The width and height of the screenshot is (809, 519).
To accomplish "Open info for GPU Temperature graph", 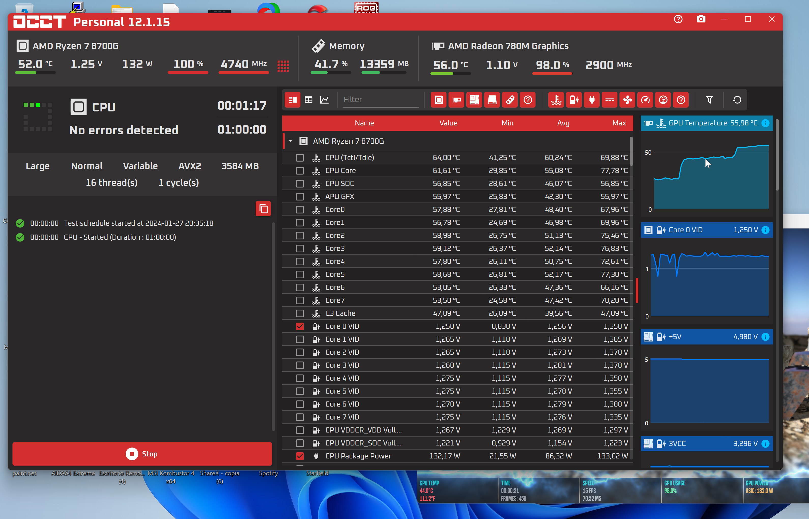I will click(765, 123).
